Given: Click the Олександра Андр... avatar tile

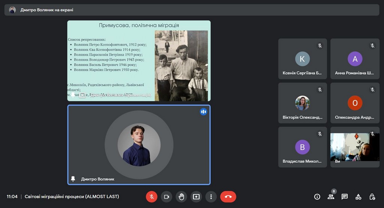Looking at the screenshot, I should pos(355,103).
